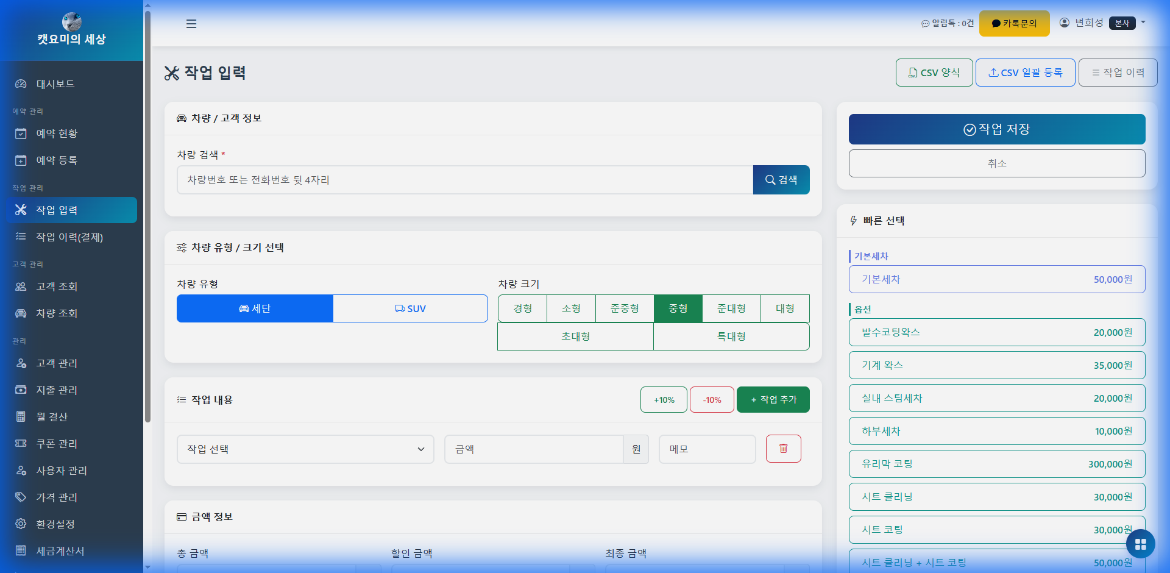This screenshot has width=1170, height=573.
Task: Click the 가격 관리 tag icon
Action: pyautogui.click(x=21, y=497)
